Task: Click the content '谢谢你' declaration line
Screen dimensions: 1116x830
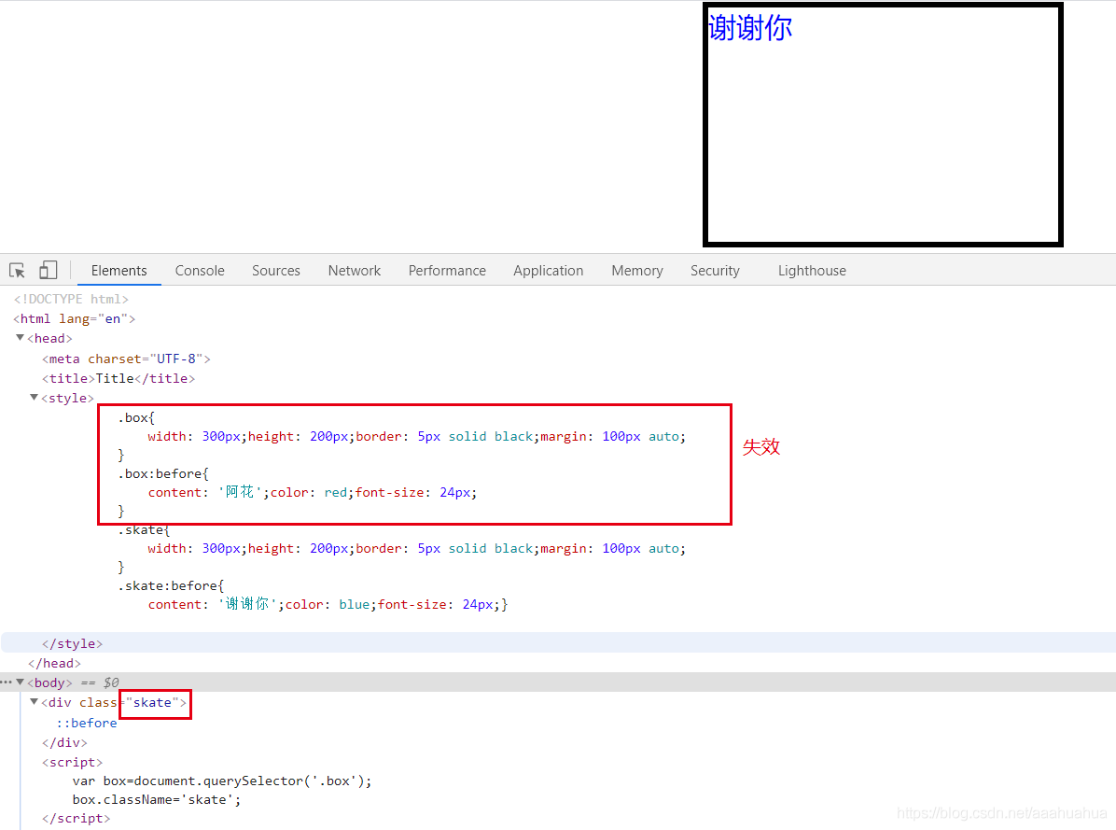Action: (328, 604)
